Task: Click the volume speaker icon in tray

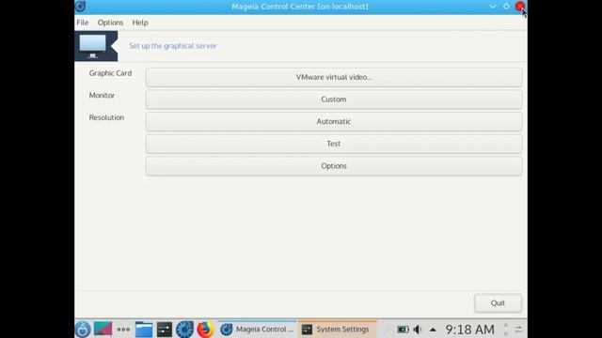Action: [418, 330]
